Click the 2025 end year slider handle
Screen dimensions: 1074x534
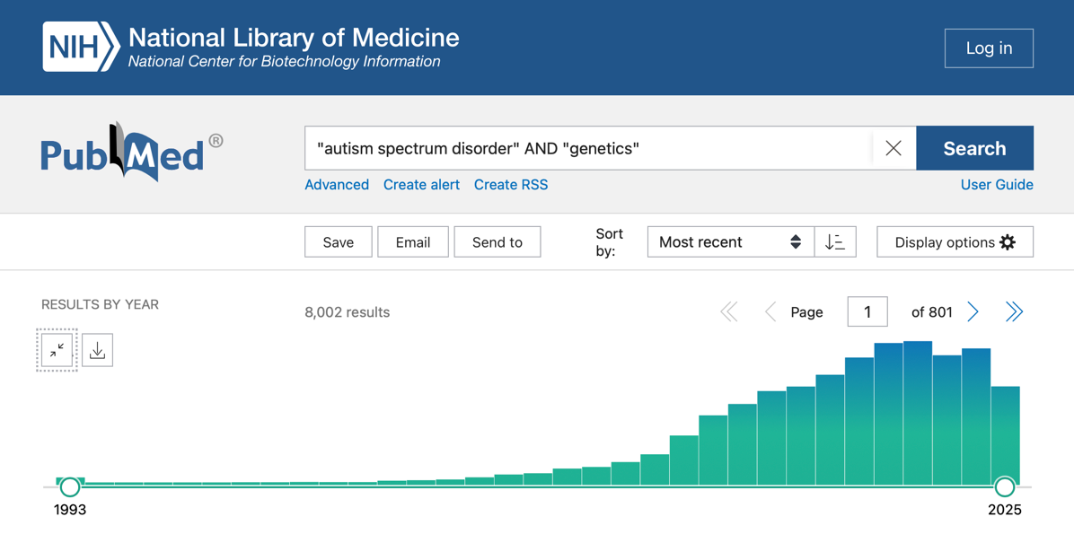coord(1005,487)
